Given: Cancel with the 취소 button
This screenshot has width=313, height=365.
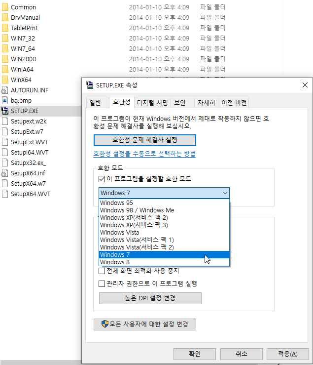Looking at the screenshot, I should 242,354.
